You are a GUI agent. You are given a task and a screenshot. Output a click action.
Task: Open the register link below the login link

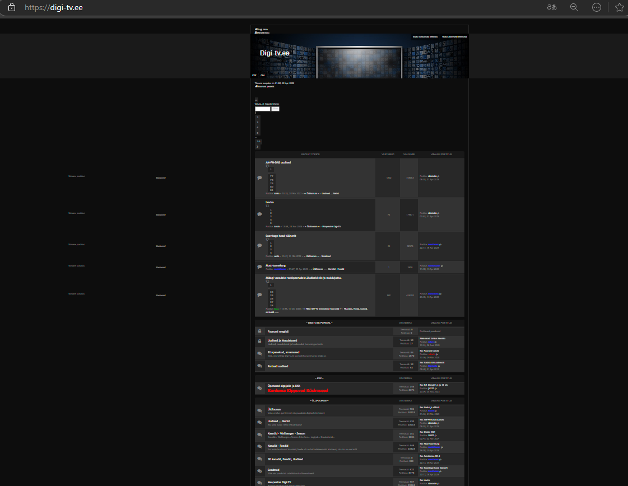click(262, 33)
